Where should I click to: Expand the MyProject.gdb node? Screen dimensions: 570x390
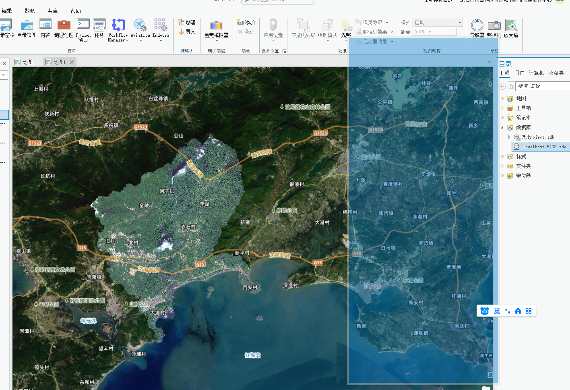click(x=509, y=137)
